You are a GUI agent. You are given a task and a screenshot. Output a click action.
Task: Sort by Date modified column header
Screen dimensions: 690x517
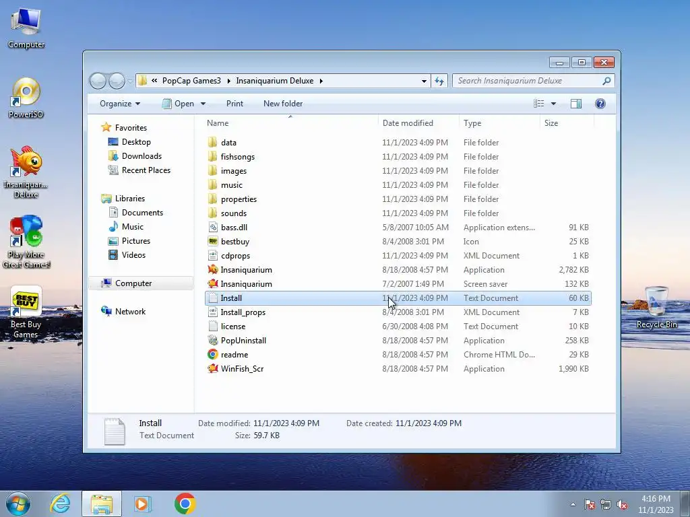click(x=418, y=123)
